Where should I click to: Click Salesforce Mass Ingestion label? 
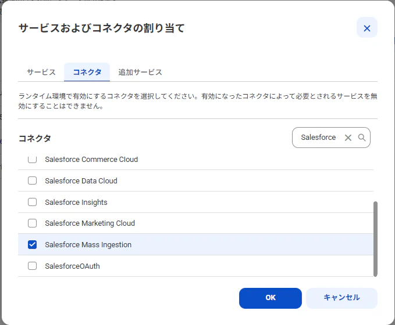tap(88, 244)
